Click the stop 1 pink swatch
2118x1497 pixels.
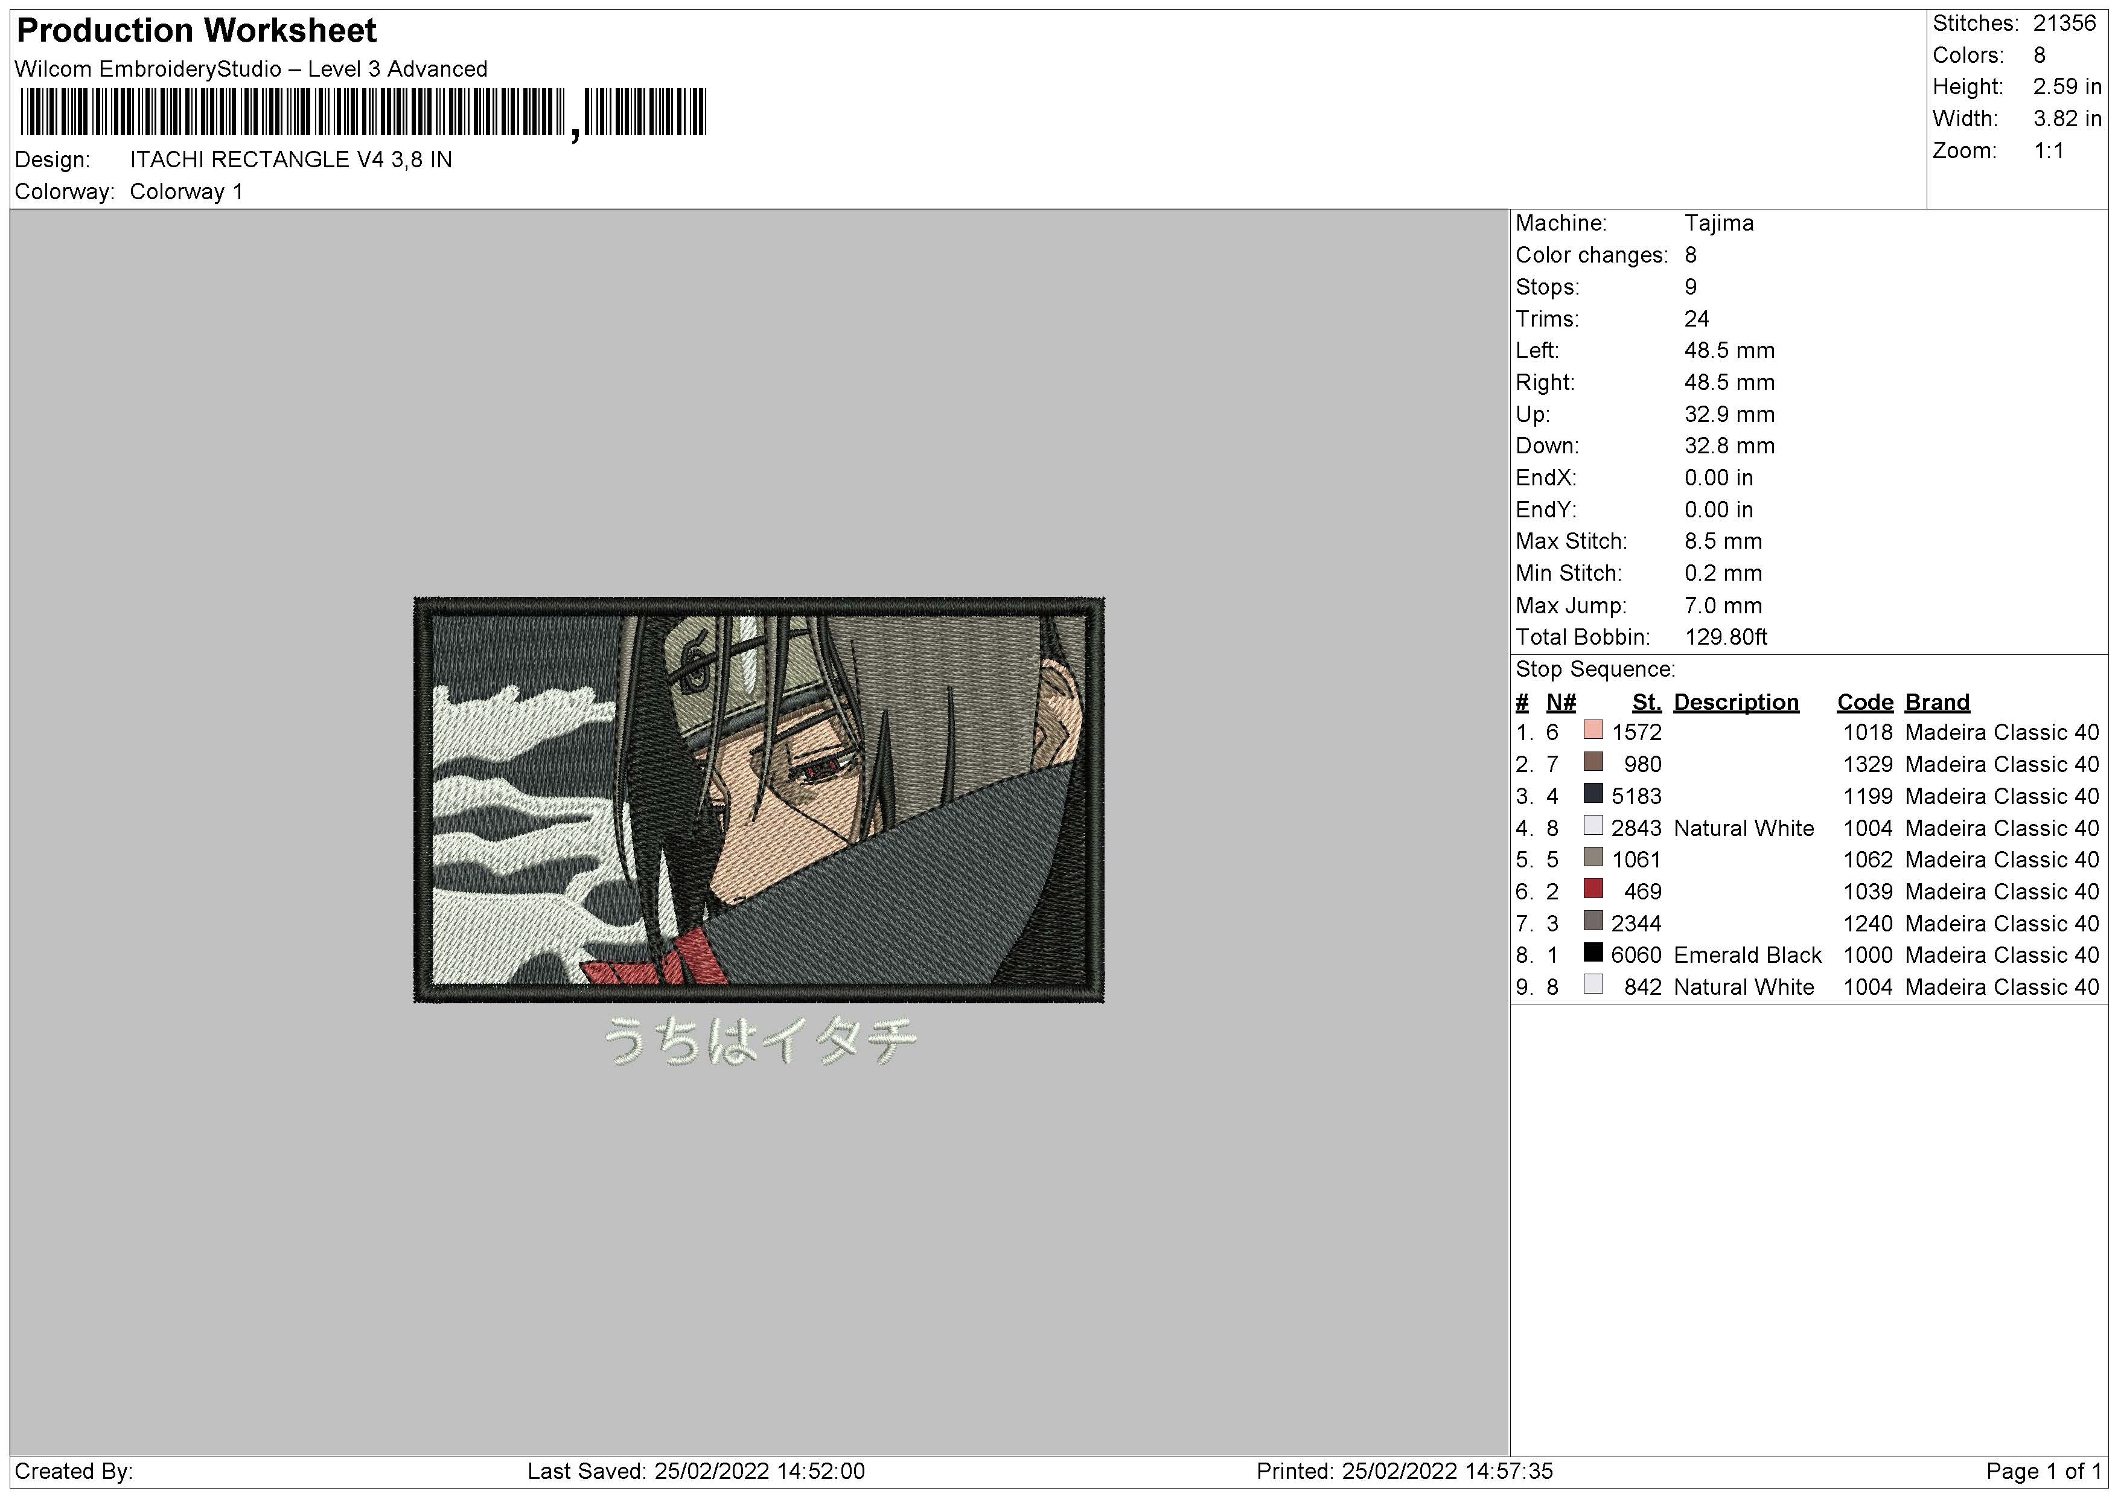coord(1593,730)
